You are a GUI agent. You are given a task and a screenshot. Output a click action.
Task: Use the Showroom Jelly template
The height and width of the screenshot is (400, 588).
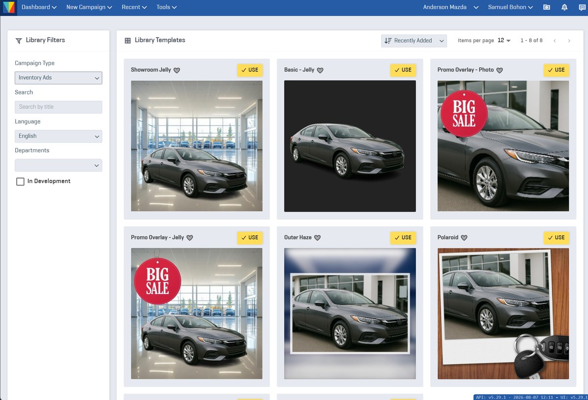coord(250,70)
